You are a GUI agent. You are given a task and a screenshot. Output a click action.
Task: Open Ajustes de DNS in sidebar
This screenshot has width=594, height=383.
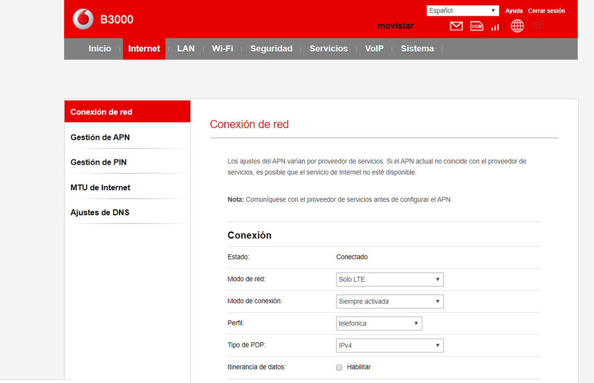click(100, 212)
